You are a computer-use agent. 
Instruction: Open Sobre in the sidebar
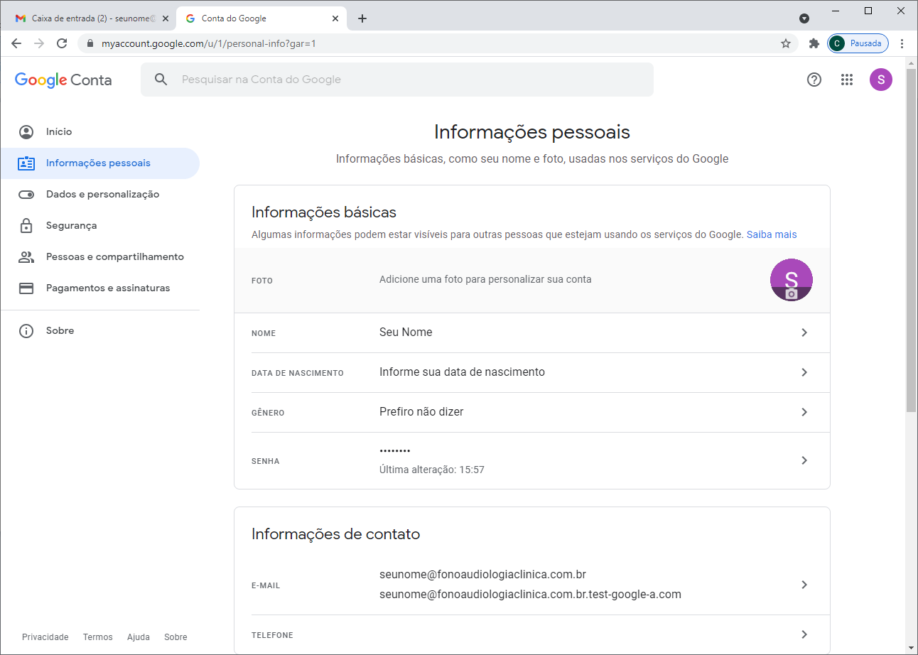100,330
